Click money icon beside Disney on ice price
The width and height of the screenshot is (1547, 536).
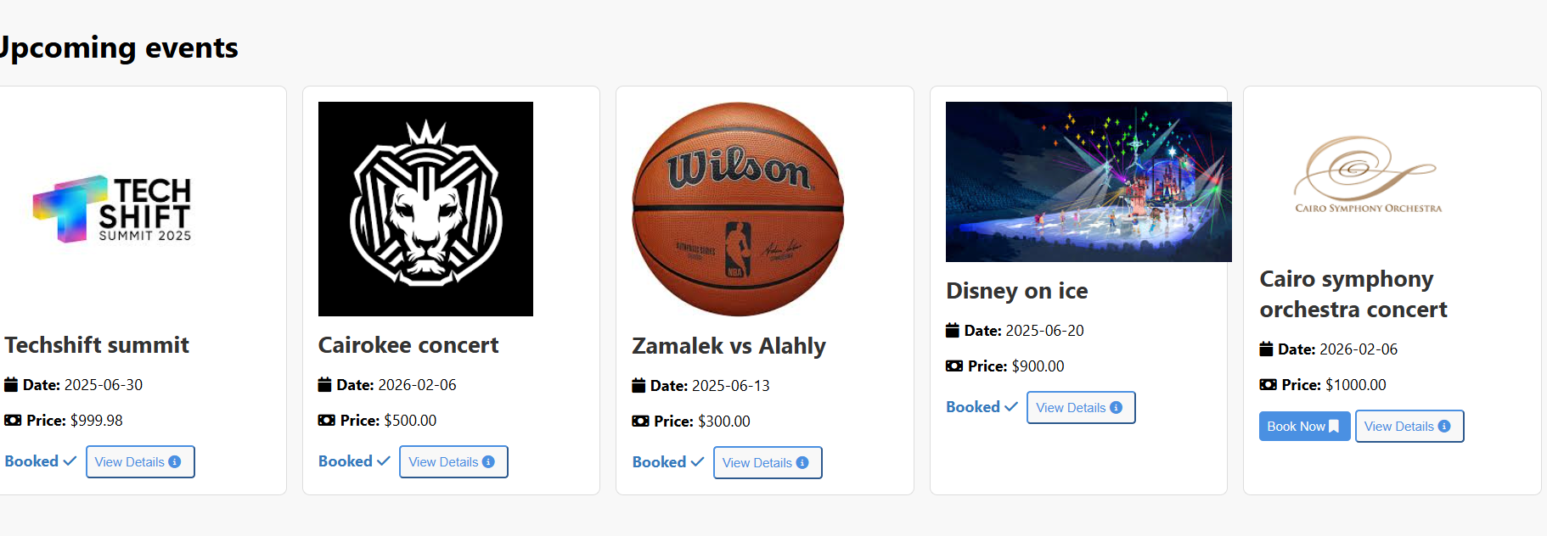pos(954,366)
